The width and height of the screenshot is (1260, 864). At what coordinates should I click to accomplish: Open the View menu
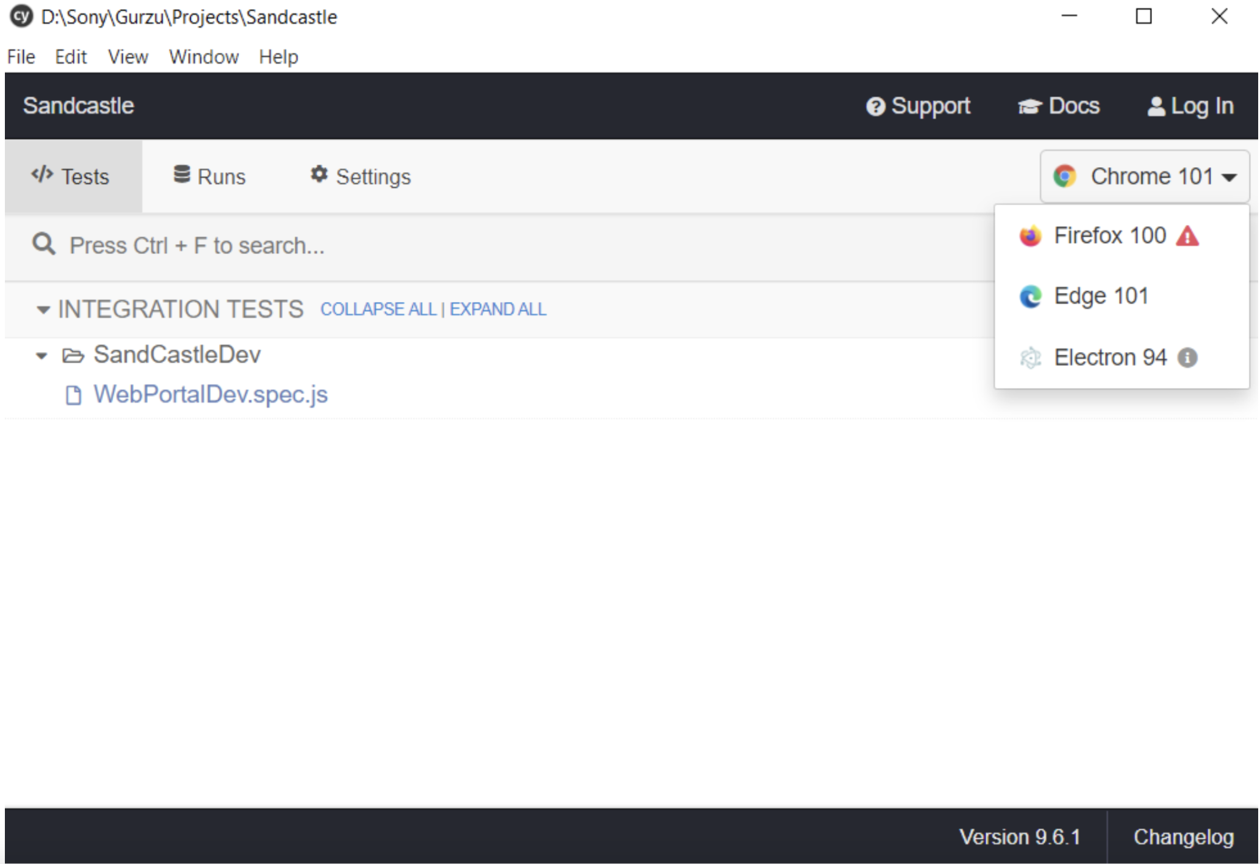pyautogui.click(x=128, y=57)
